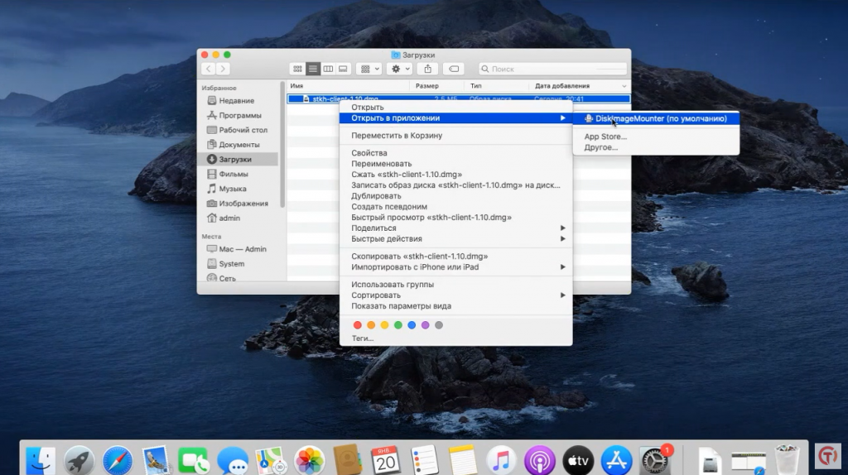Screen dimensions: 848x475
Task: Open Launchpad from the Dock
Action: [x=79, y=460]
